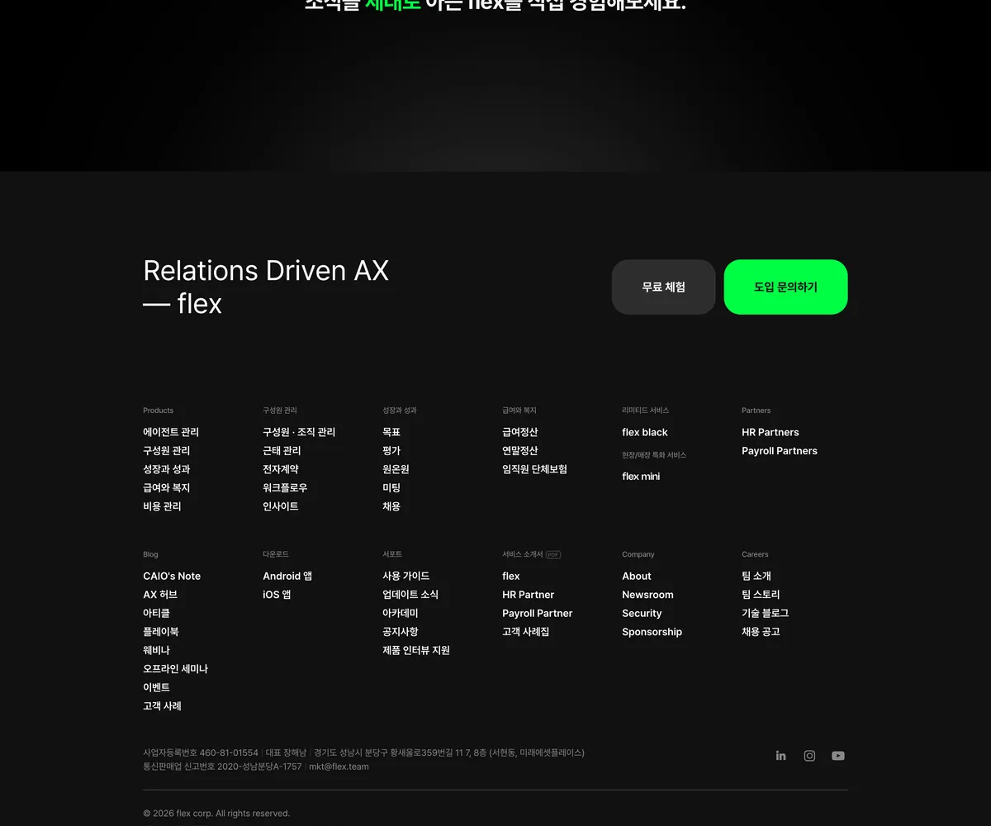Open 팀 스토리 link
This screenshot has height=826, width=991.
[761, 595]
